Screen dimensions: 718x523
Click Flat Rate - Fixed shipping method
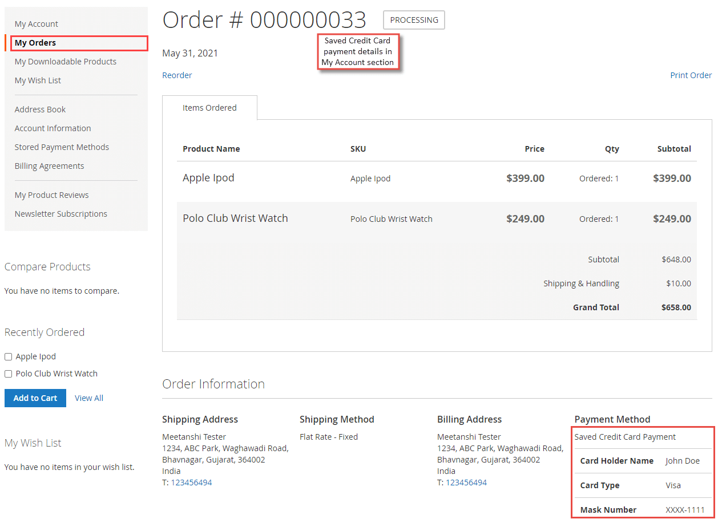click(329, 437)
